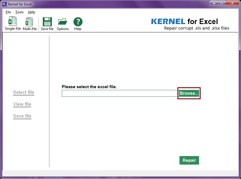Click the KERNEL for Excel logo
Screen dimensions: 241x179
(184, 21)
